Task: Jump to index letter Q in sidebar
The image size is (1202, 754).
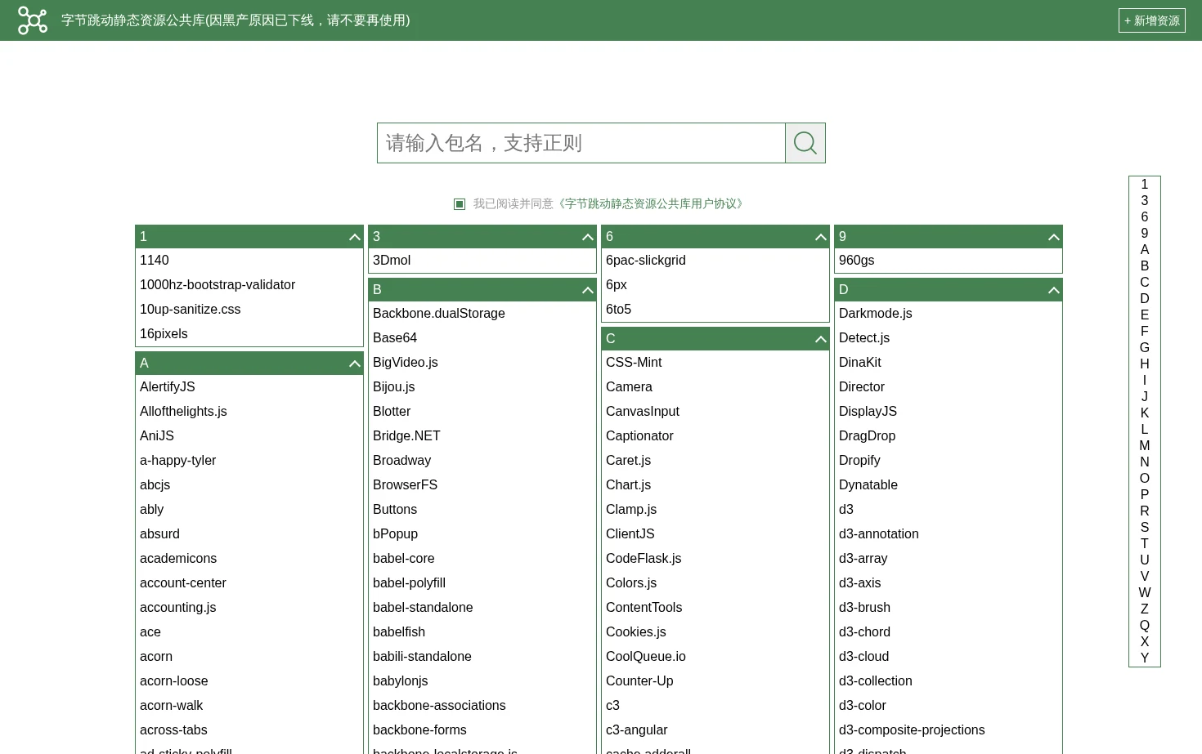Action: [x=1145, y=626]
